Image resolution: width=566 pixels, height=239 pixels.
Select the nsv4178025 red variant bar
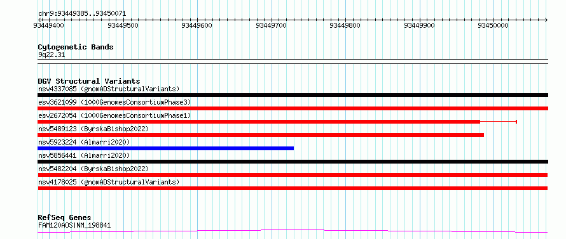[293, 188]
